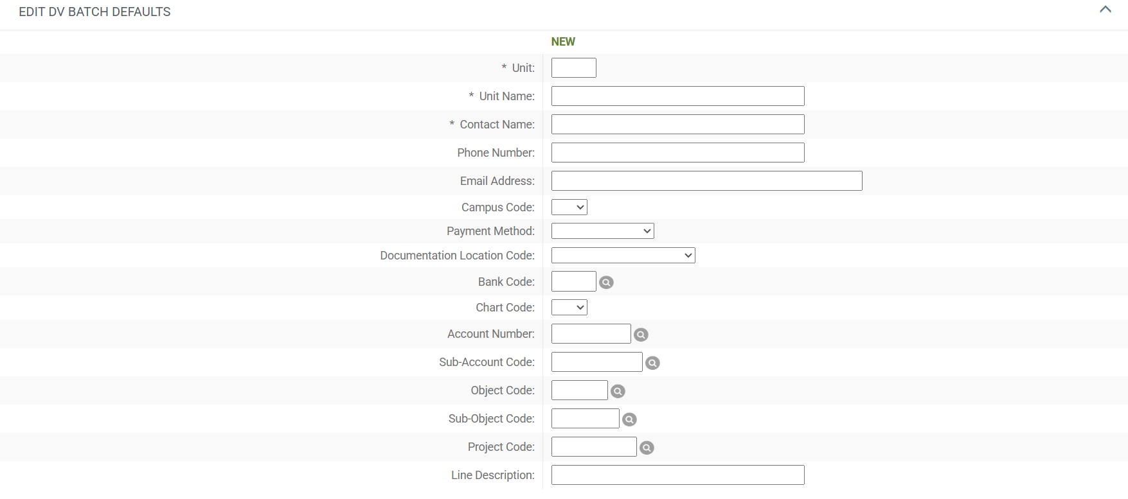Open the Sub-Object Code lookup icon
The width and height of the screenshot is (1128, 499).
(629, 419)
